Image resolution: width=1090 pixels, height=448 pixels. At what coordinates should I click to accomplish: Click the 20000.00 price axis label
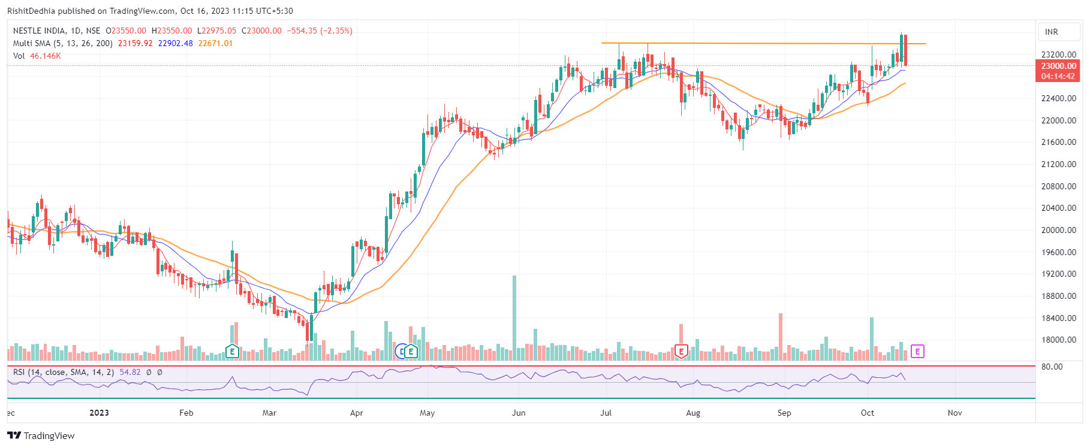coord(1058,230)
